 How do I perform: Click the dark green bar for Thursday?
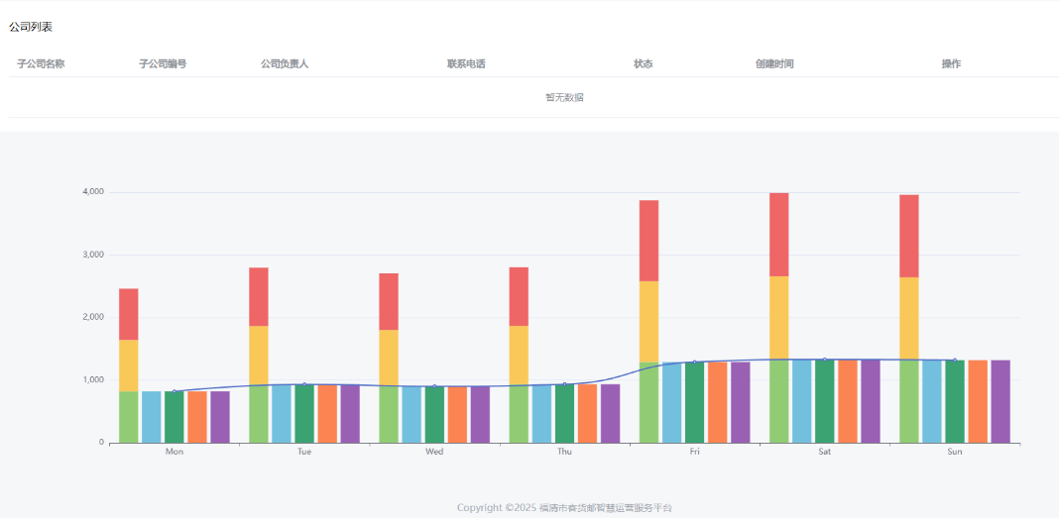(x=564, y=413)
